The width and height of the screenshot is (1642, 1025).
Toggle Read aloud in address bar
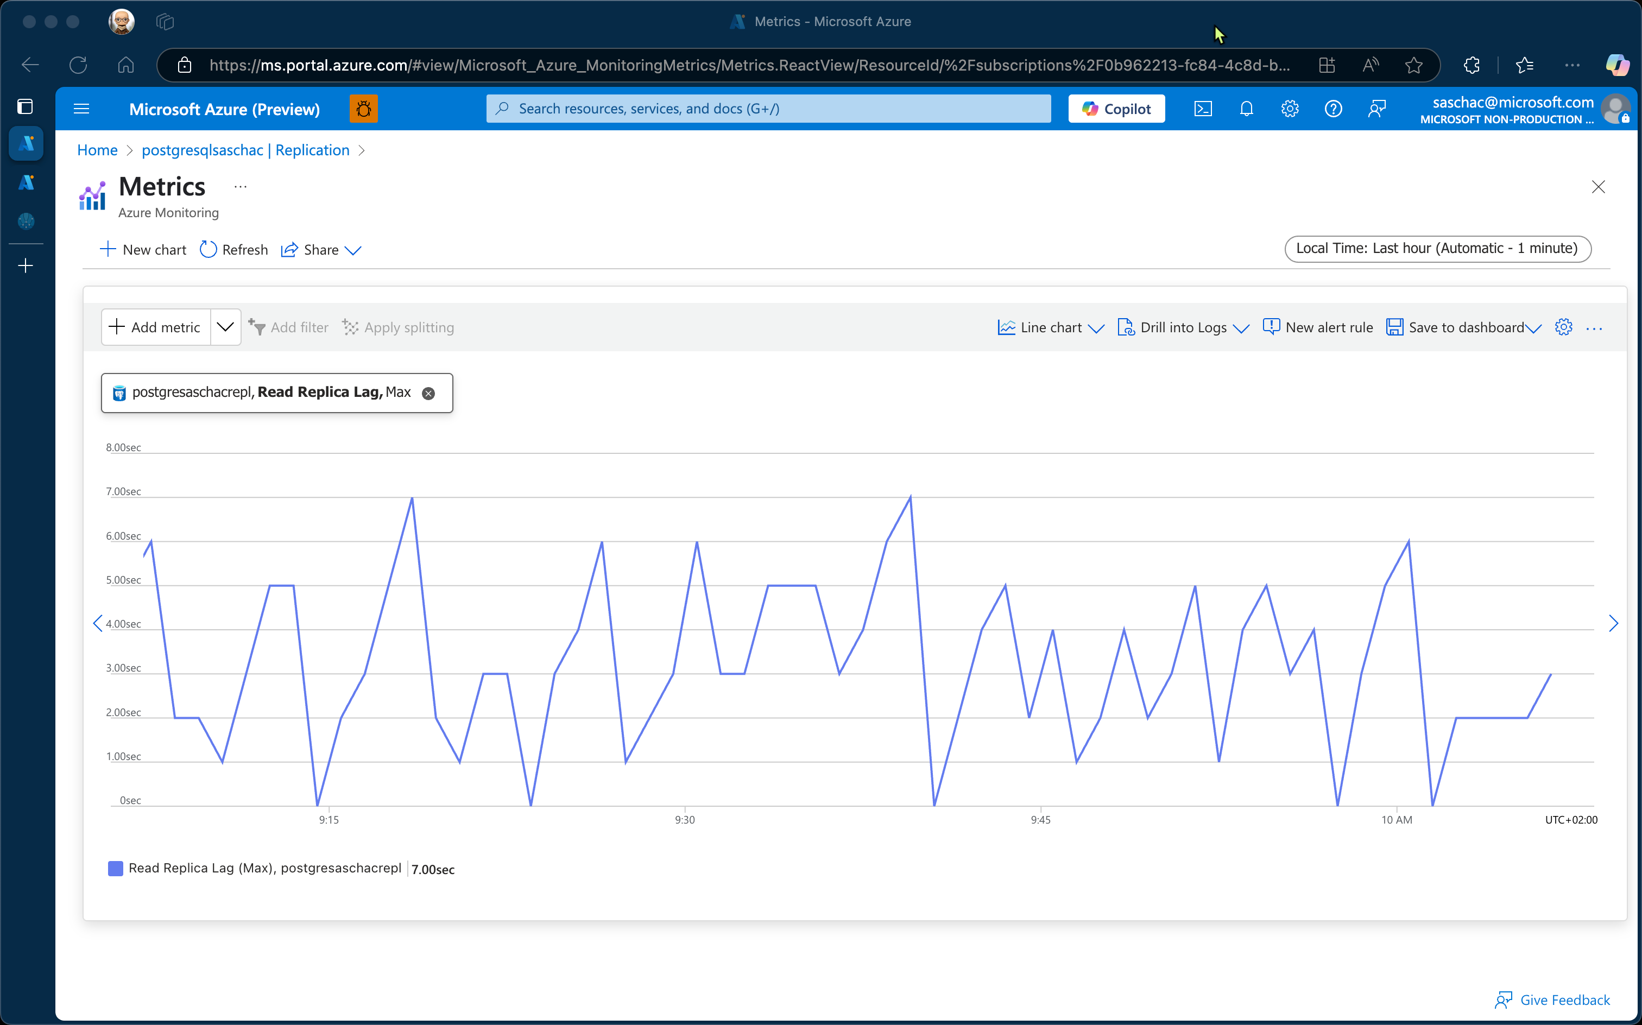pos(1370,65)
